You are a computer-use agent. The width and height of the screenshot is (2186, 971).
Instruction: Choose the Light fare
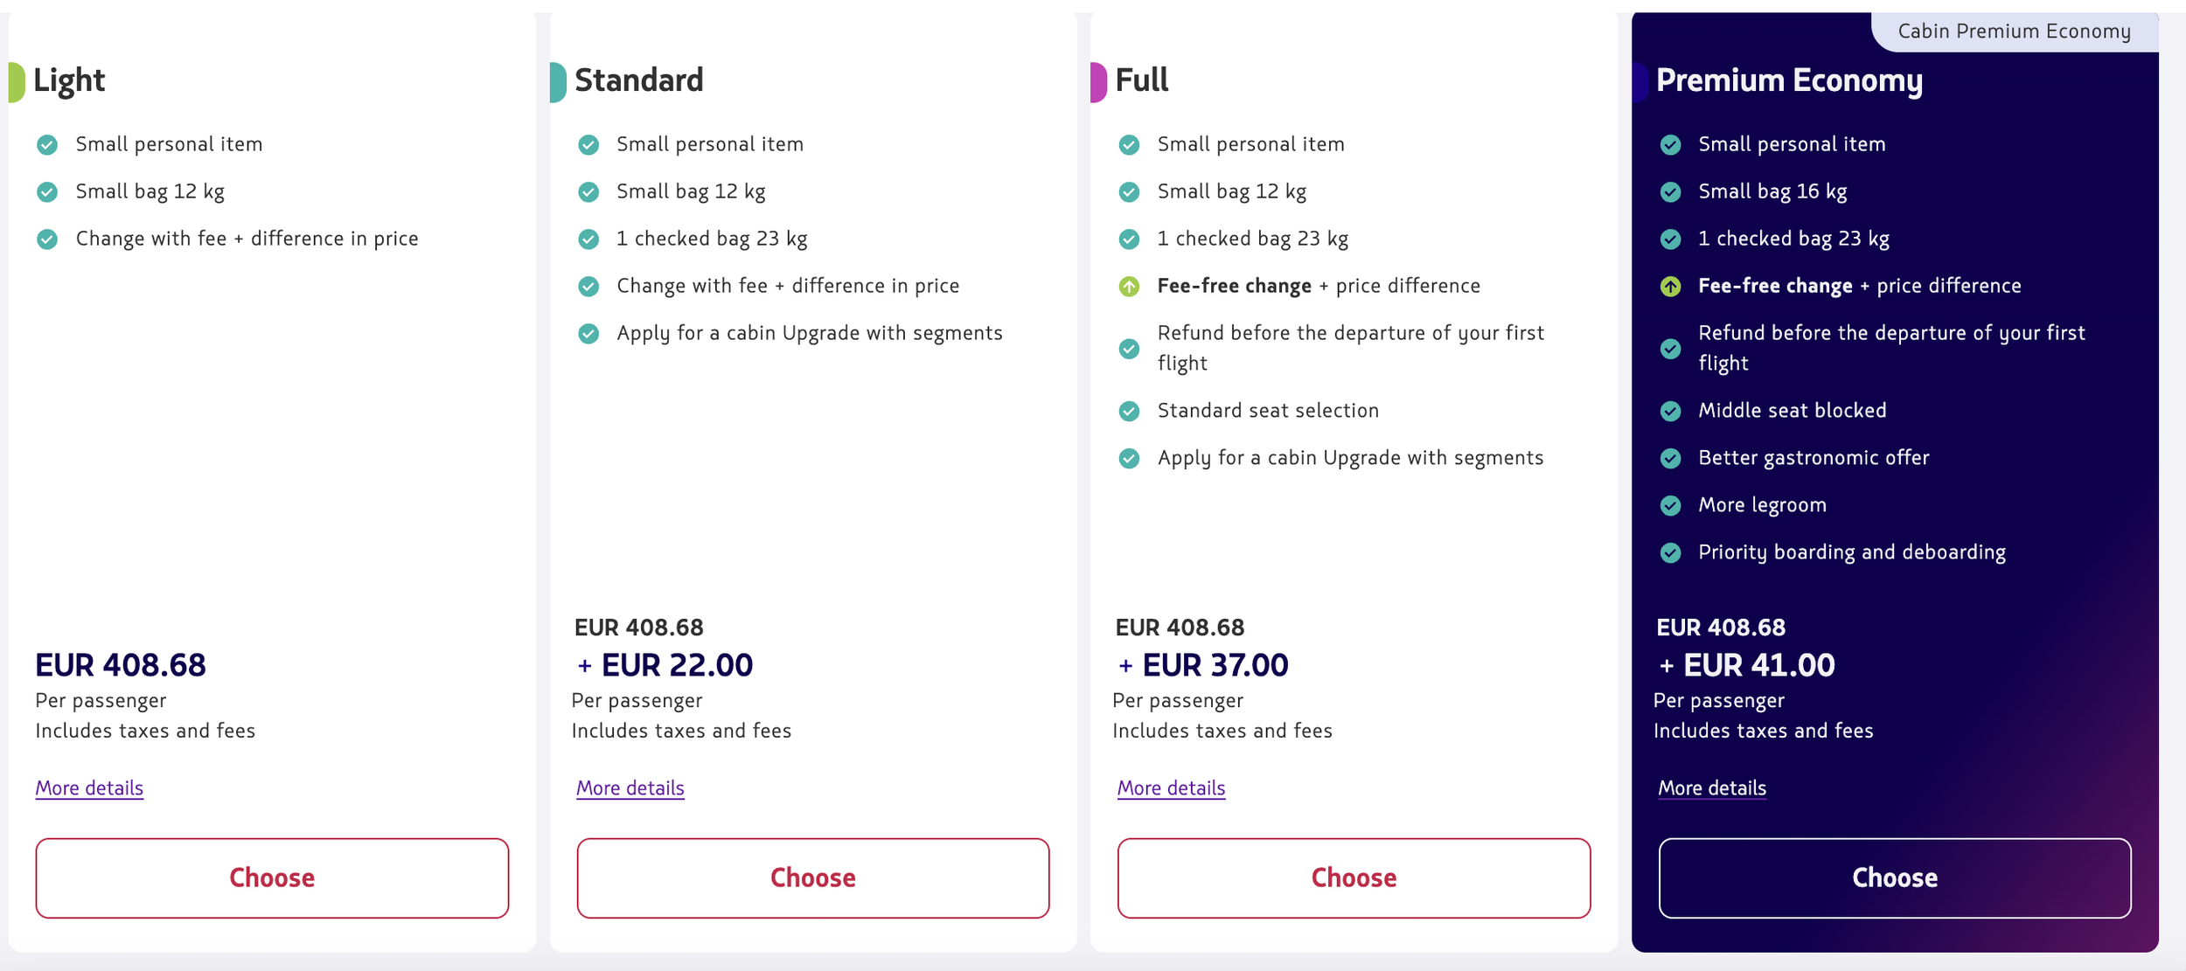pyautogui.click(x=272, y=877)
